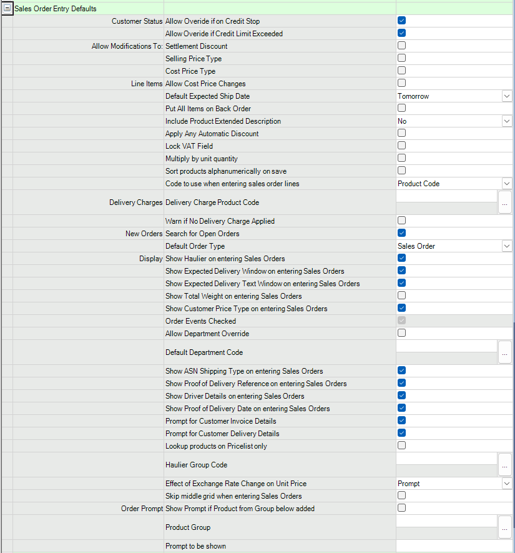Open Code to use for order lines dropdown
This screenshot has width=515, height=553.
[506, 184]
